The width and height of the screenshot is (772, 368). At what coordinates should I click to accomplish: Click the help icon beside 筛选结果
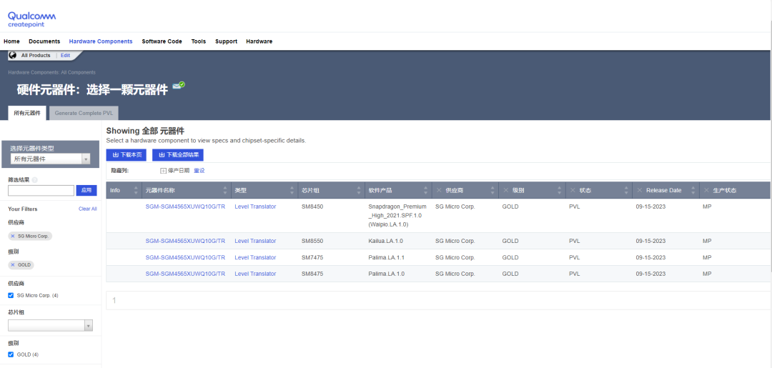[x=34, y=180]
